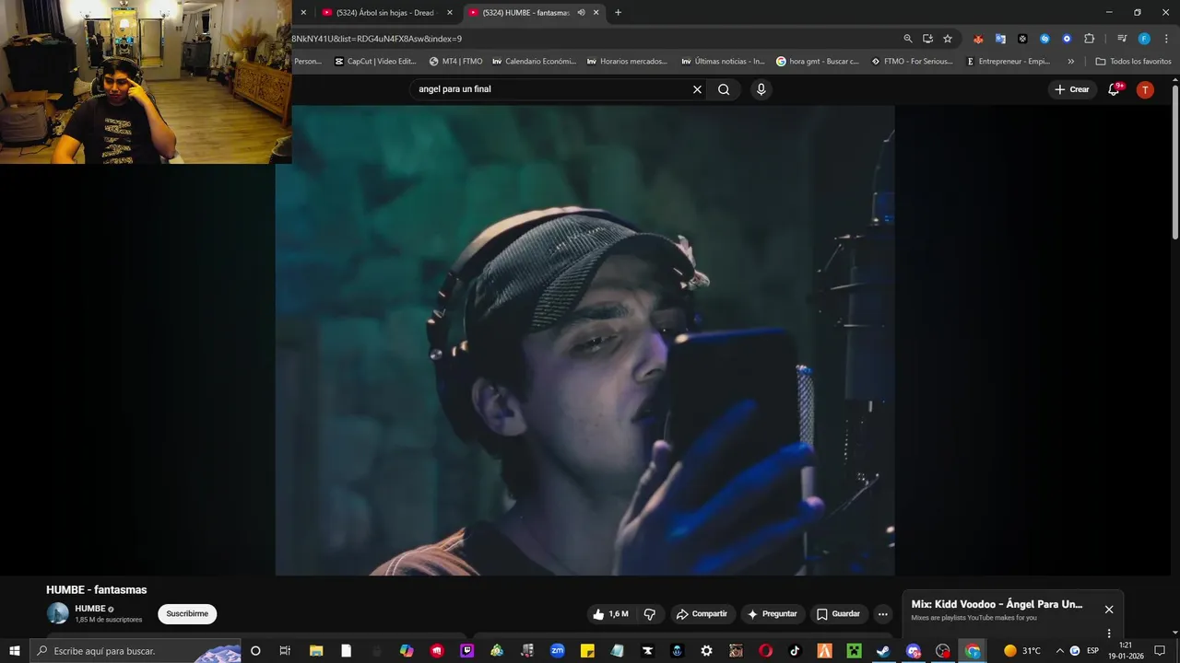
Task: Open File Explorer from the taskbar
Action: (x=316, y=651)
